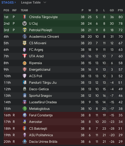This screenshot has width=125, height=146.
Task: Expand the STAGES breadcrumb menu
Action: [x=9, y=2]
